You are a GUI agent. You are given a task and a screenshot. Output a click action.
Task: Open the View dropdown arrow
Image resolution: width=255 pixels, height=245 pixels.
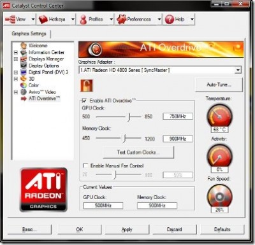click(x=33, y=19)
